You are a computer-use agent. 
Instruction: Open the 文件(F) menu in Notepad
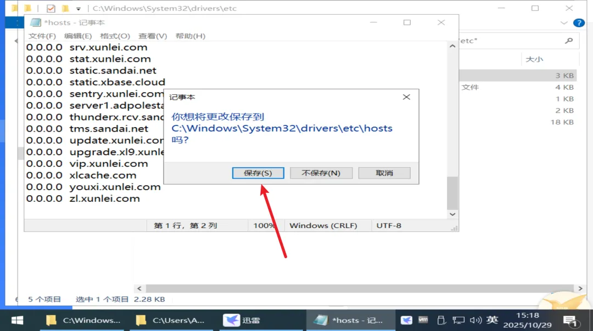(x=42, y=36)
